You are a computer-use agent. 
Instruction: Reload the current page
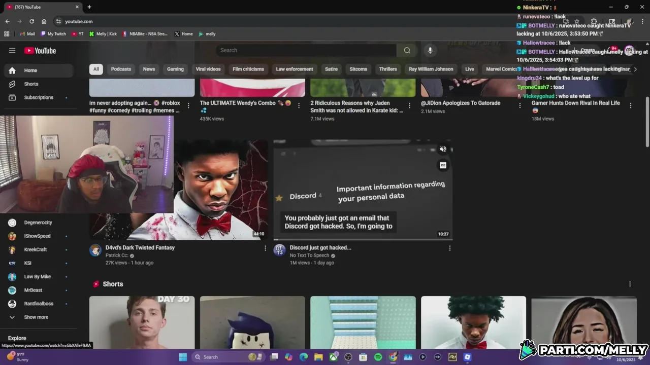(31, 21)
